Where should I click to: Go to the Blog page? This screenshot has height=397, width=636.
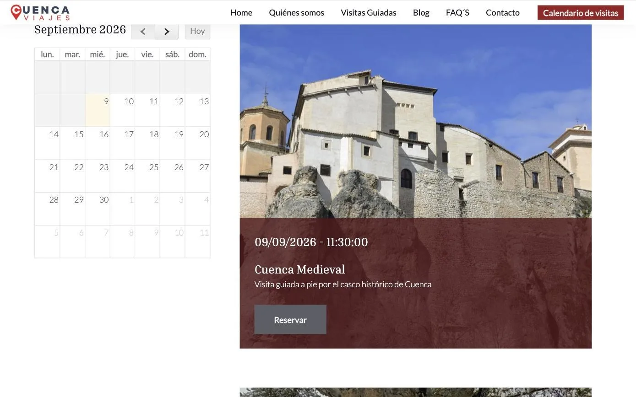421,12
